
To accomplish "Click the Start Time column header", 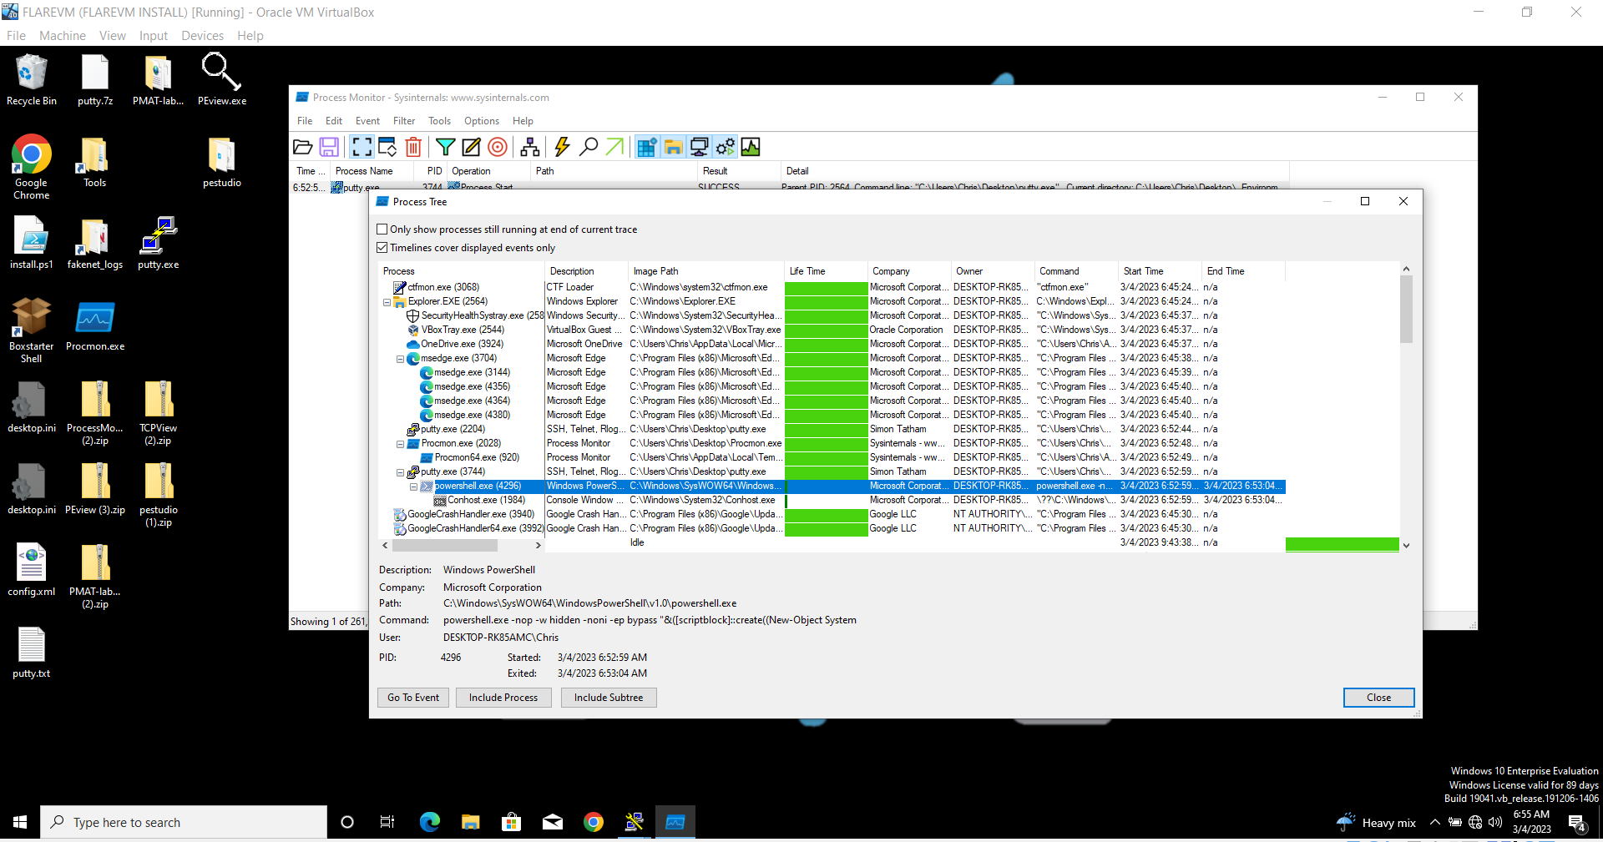I will 1159,271.
